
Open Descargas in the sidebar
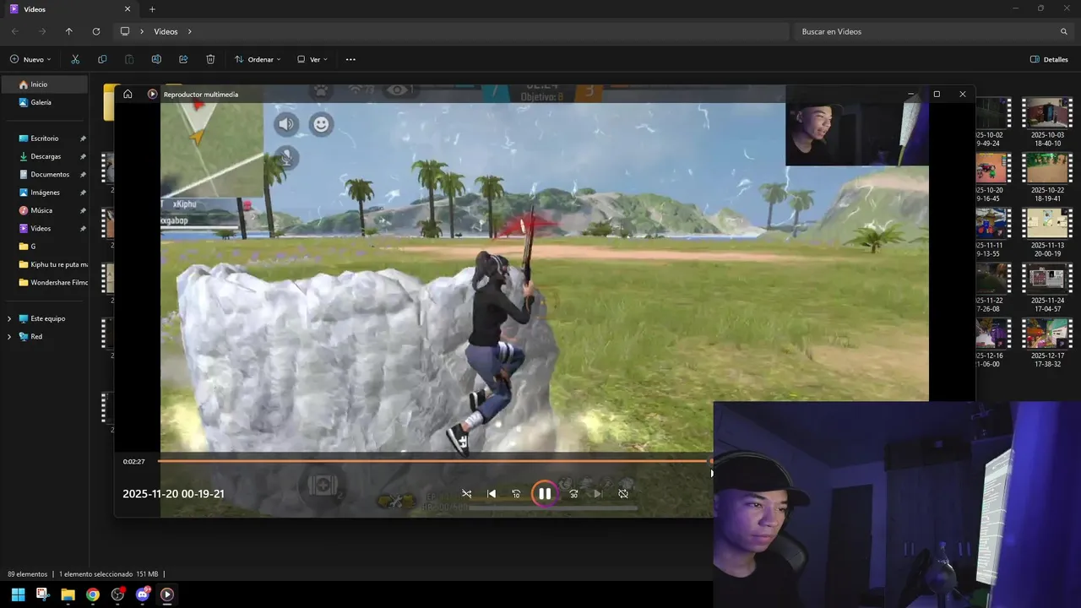(x=45, y=156)
